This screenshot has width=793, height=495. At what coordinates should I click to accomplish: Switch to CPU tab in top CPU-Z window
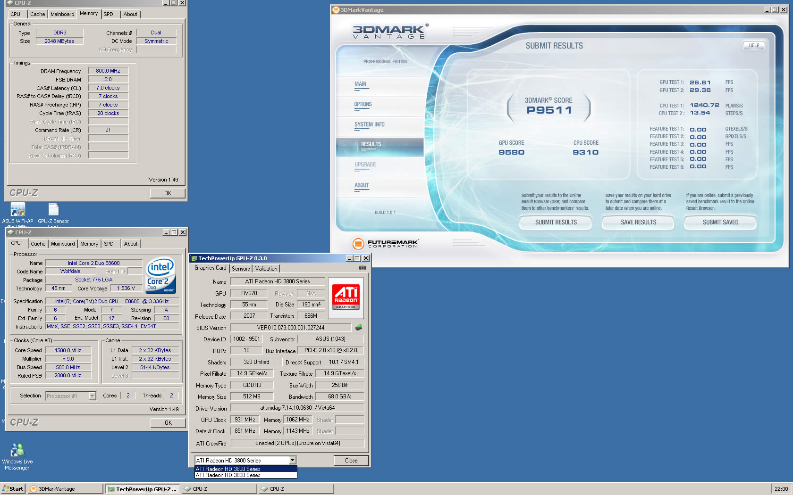tap(16, 14)
